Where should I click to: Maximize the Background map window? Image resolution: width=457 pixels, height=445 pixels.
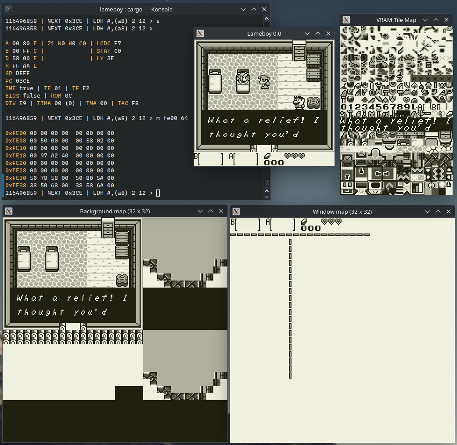pyautogui.click(x=211, y=211)
